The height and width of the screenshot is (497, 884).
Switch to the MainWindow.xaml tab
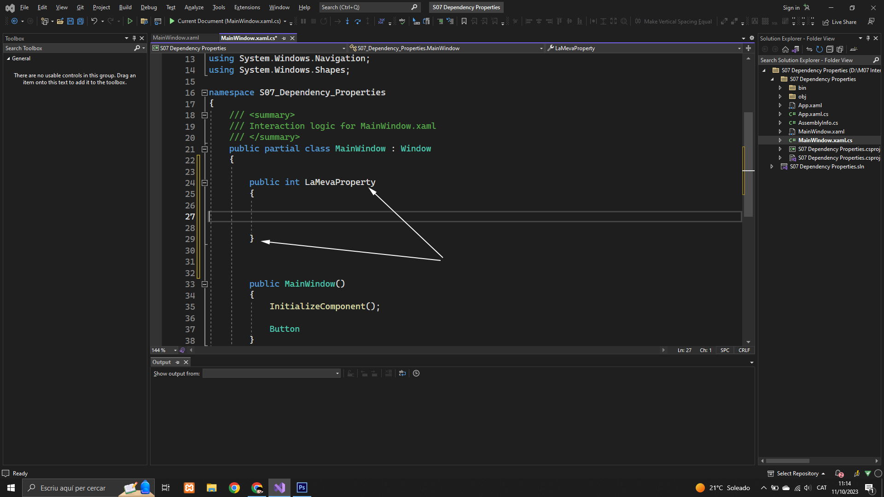(176, 38)
